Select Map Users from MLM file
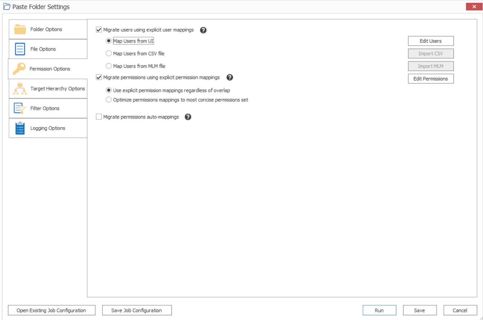 point(109,66)
